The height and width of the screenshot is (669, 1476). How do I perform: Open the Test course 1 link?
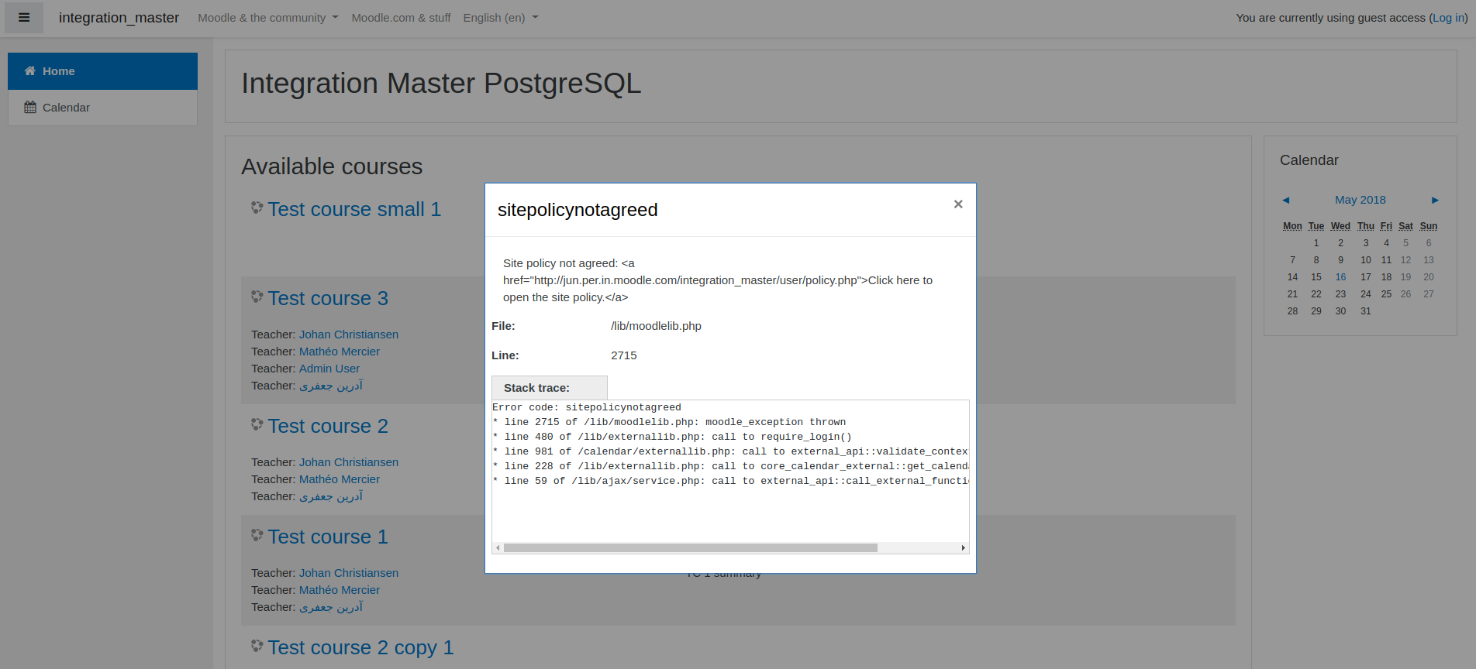(x=328, y=537)
